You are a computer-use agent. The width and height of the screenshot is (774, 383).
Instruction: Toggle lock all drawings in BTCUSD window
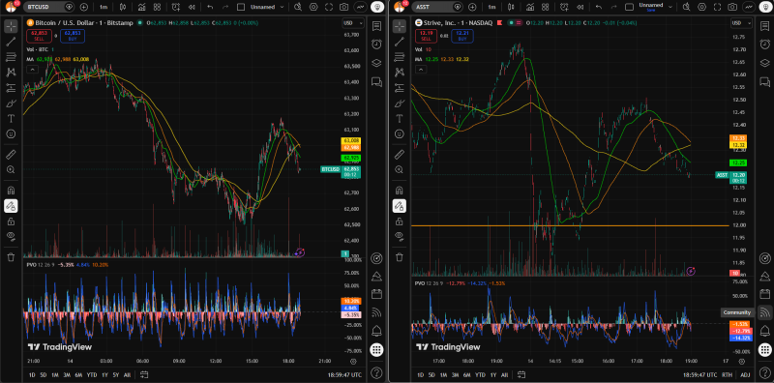pos(11,221)
